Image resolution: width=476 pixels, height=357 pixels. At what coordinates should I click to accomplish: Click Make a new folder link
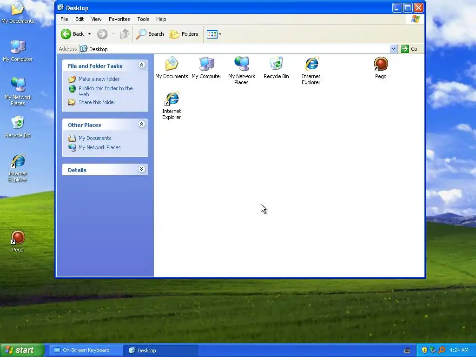coord(99,79)
